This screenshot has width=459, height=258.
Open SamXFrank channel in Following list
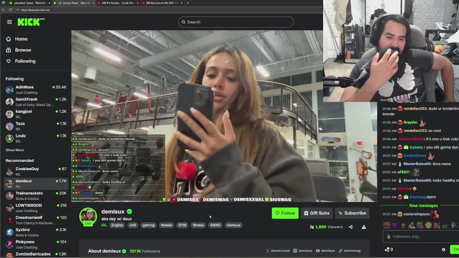click(36, 102)
